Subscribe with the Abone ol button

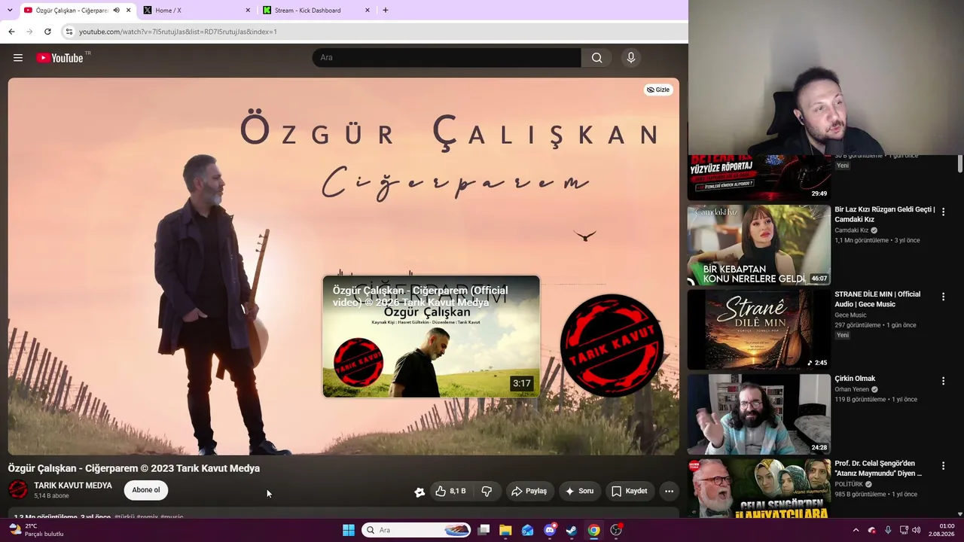pos(146,490)
